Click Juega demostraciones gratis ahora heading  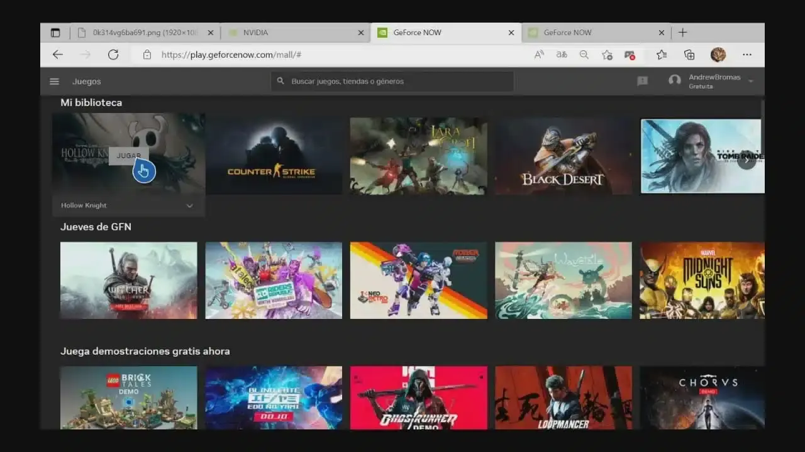[145, 351]
